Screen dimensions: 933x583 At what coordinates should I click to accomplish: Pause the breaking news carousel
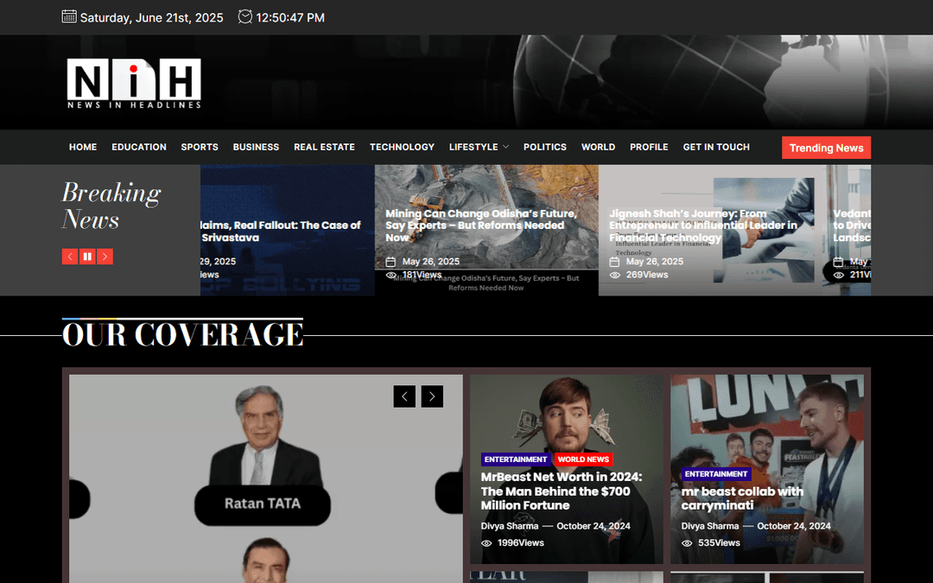point(87,257)
